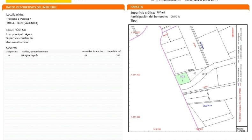Screen dimensions: 252x140
Task: Click the "Localización:" label
Action: [15, 15]
